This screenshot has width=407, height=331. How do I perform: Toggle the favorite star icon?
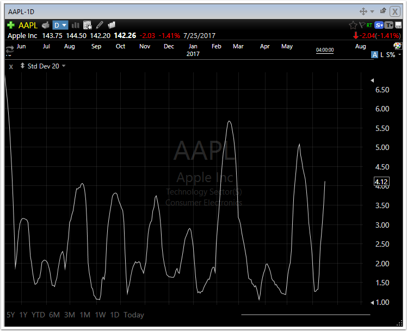click(x=353, y=26)
